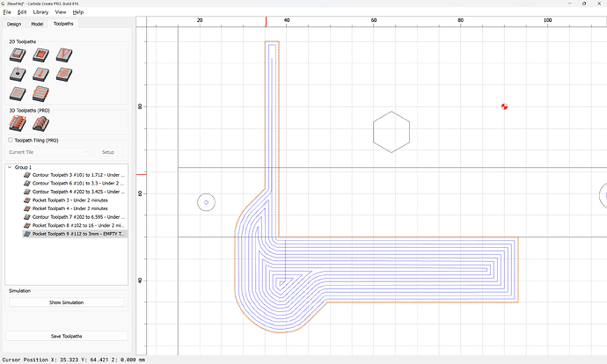Select Contour Toolpath 7 #202 entry

[75, 217]
